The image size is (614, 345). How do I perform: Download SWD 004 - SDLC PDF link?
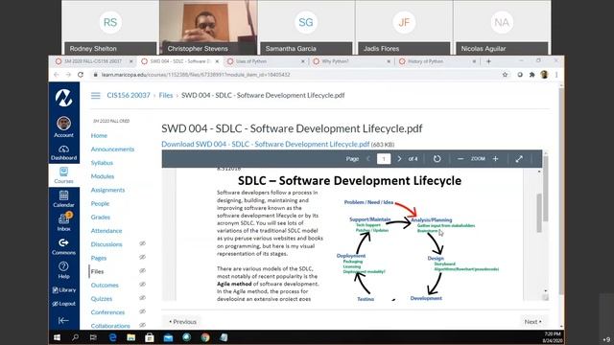pos(266,144)
